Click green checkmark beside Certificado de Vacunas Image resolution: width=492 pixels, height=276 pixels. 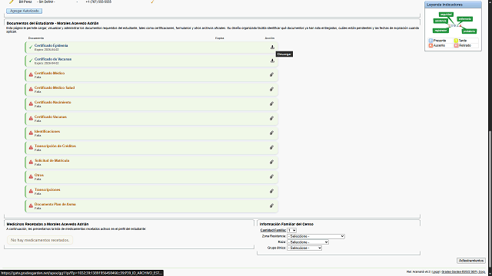(x=31, y=61)
